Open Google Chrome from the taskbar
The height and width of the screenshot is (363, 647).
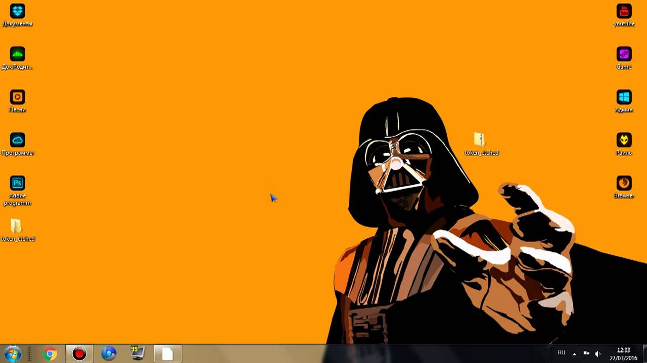click(50, 354)
